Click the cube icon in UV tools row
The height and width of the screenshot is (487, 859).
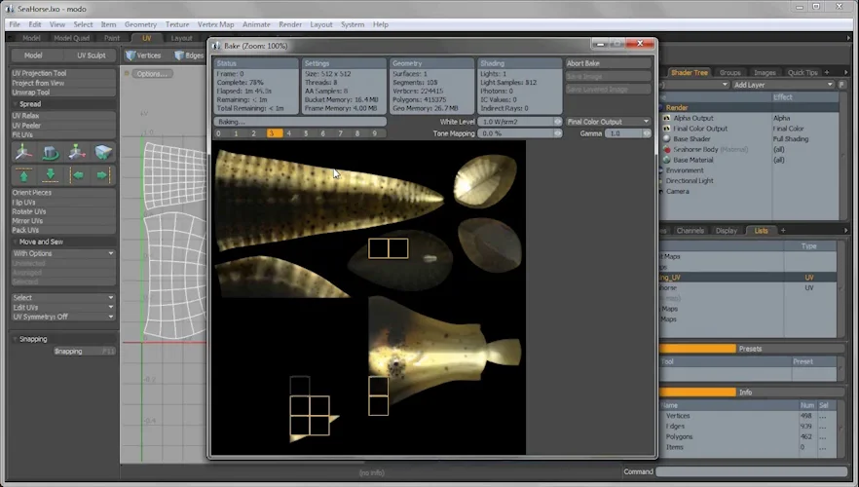(103, 152)
